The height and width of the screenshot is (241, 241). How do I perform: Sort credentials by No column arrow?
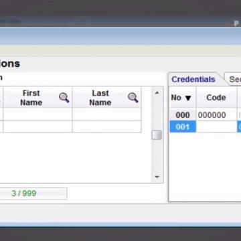pos(188,98)
